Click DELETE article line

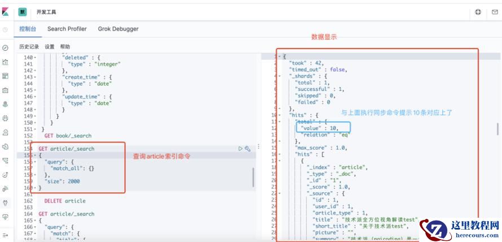[x=65, y=201]
